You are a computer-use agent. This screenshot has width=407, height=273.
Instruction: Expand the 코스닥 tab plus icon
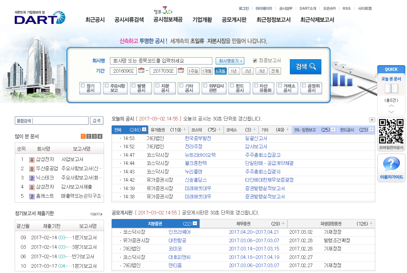[x=220, y=130]
